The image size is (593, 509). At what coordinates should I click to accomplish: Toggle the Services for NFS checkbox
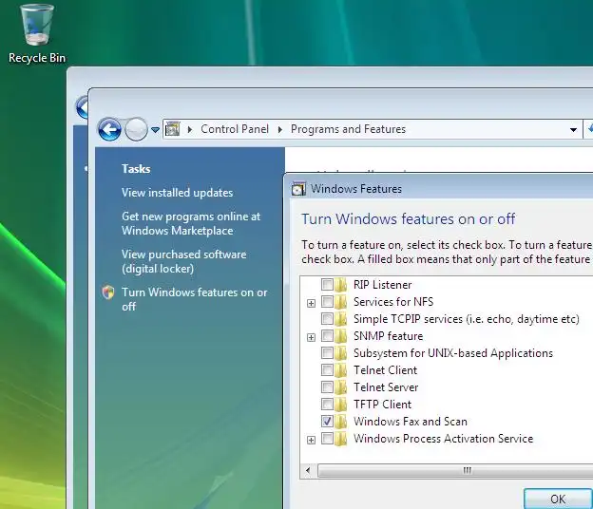[x=327, y=302]
